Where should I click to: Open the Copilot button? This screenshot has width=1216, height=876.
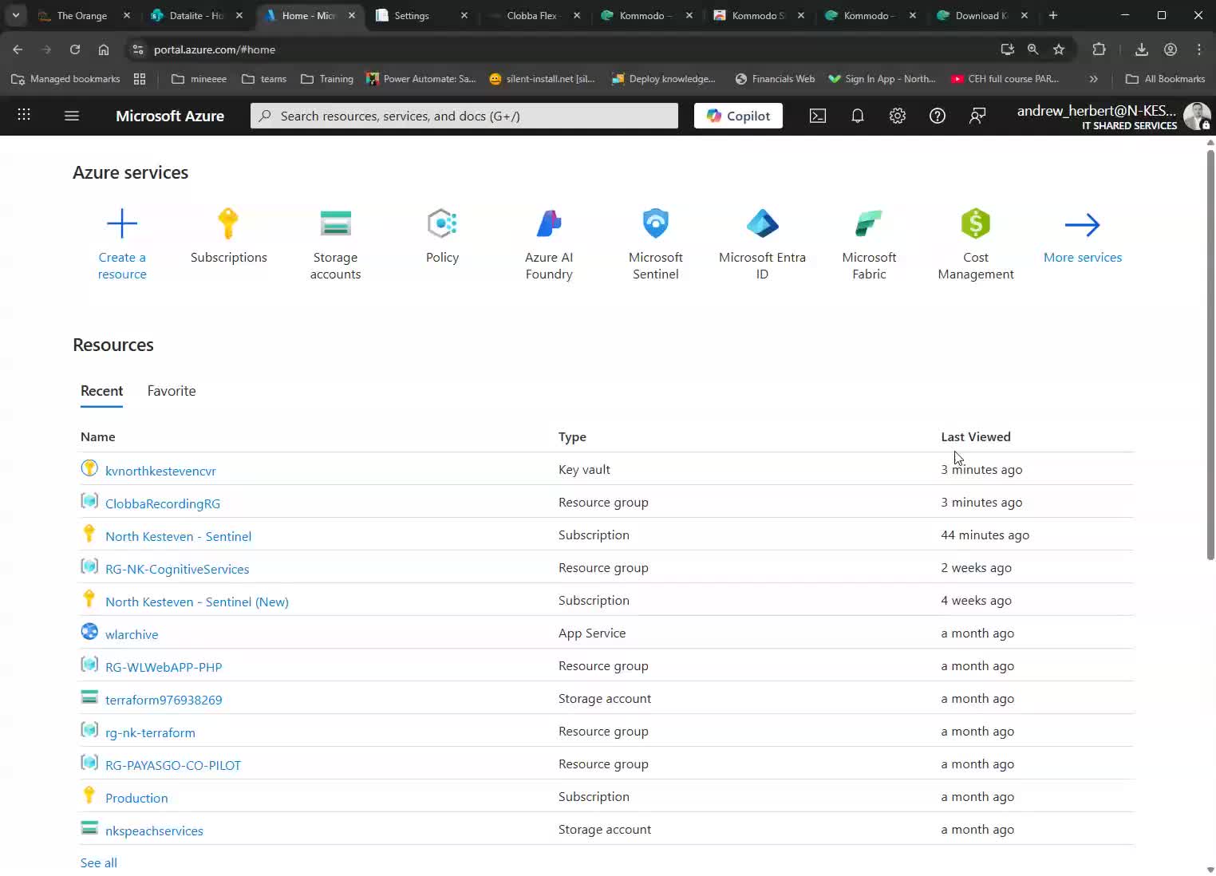[738, 116]
